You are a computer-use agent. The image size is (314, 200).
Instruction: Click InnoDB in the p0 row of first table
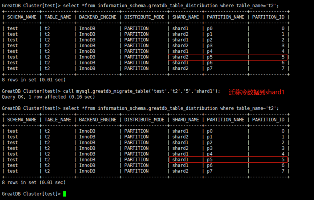[87, 28]
